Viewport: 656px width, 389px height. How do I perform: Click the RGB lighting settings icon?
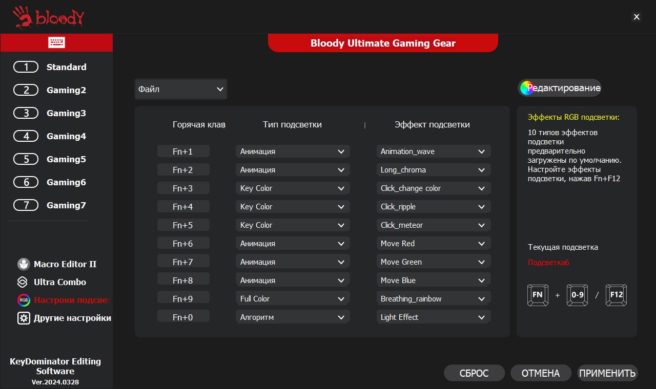tap(24, 300)
